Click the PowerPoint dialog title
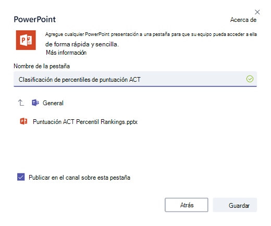 coord(35,19)
